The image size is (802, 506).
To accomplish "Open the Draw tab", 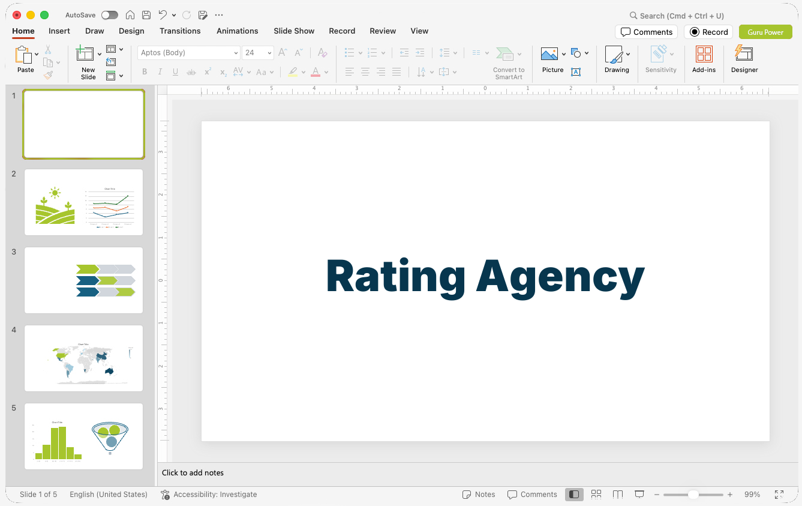I will click(95, 31).
